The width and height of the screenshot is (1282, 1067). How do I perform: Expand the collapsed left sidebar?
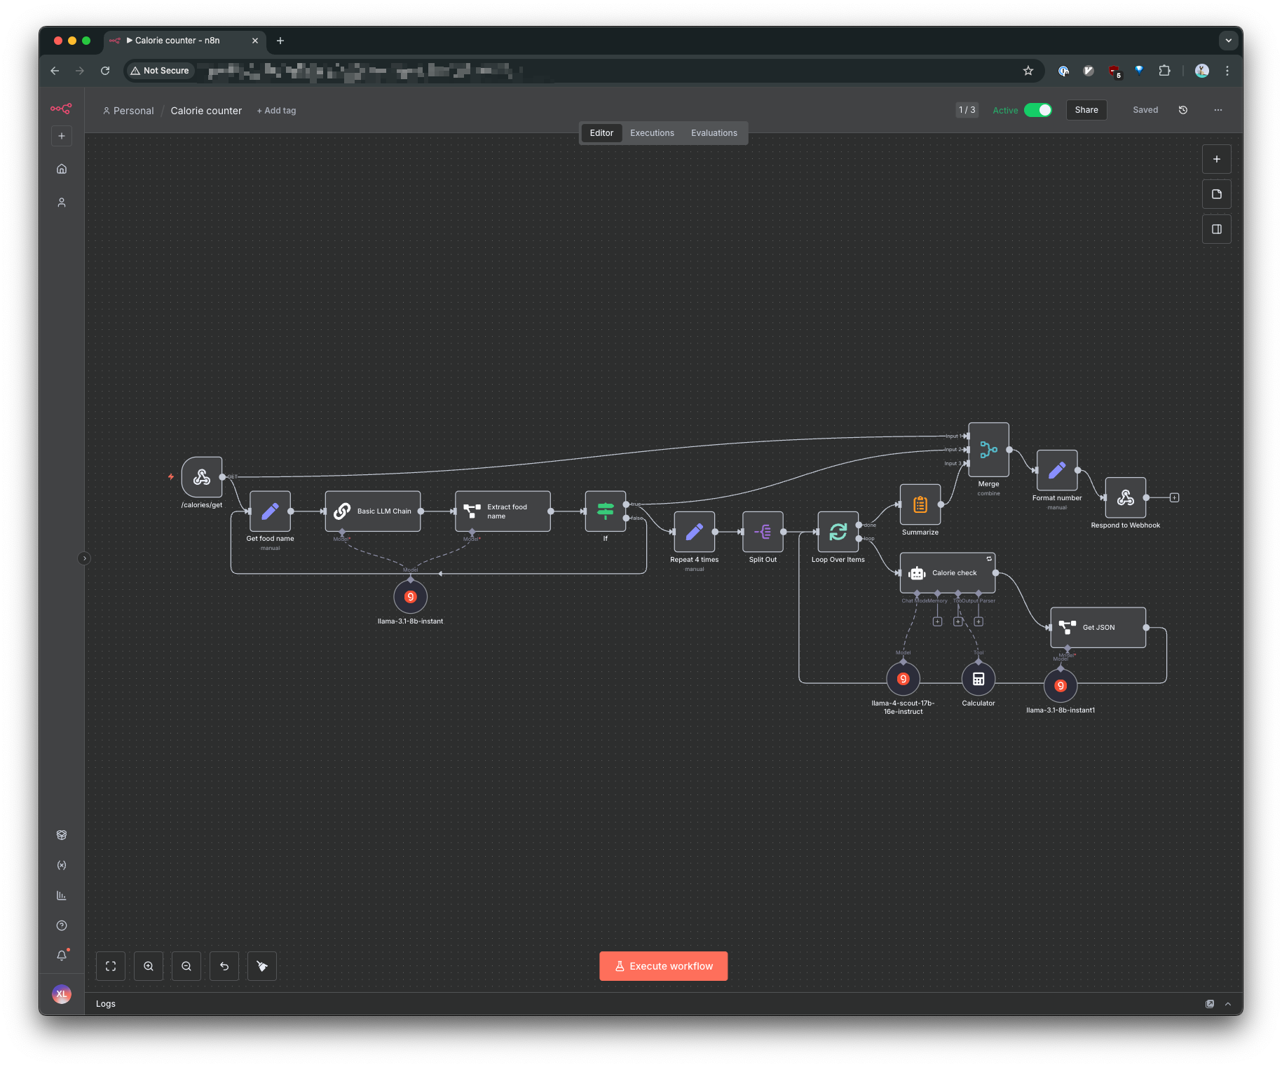tap(84, 558)
